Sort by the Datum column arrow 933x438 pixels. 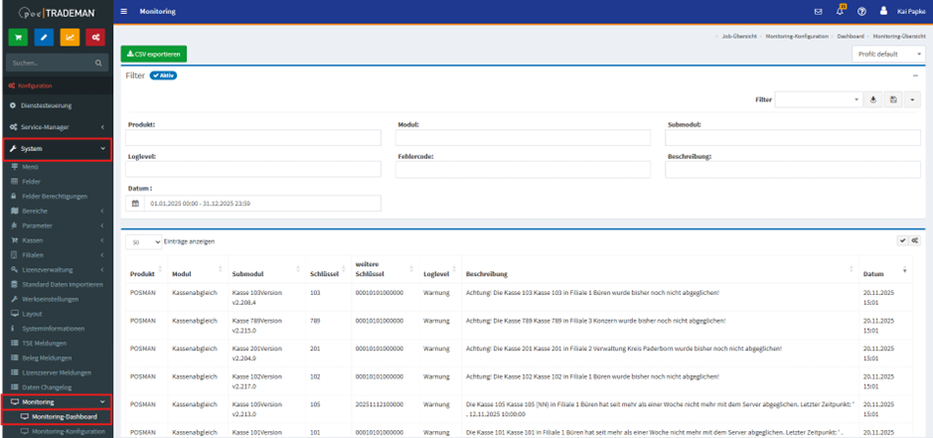pos(904,269)
